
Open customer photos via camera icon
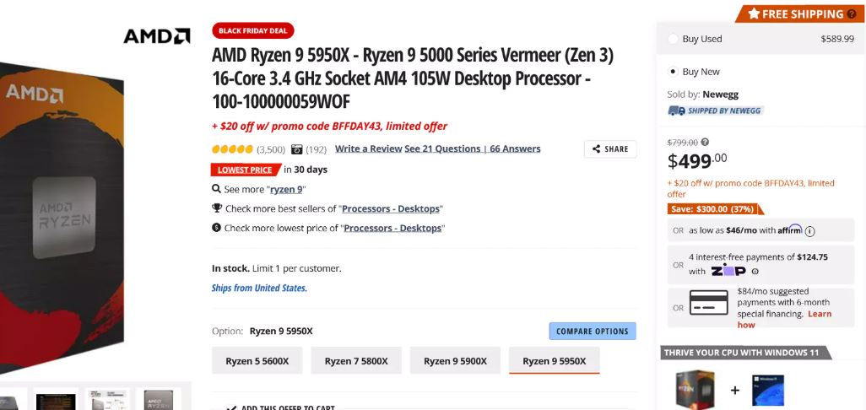pyautogui.click(x=297, y=149)
